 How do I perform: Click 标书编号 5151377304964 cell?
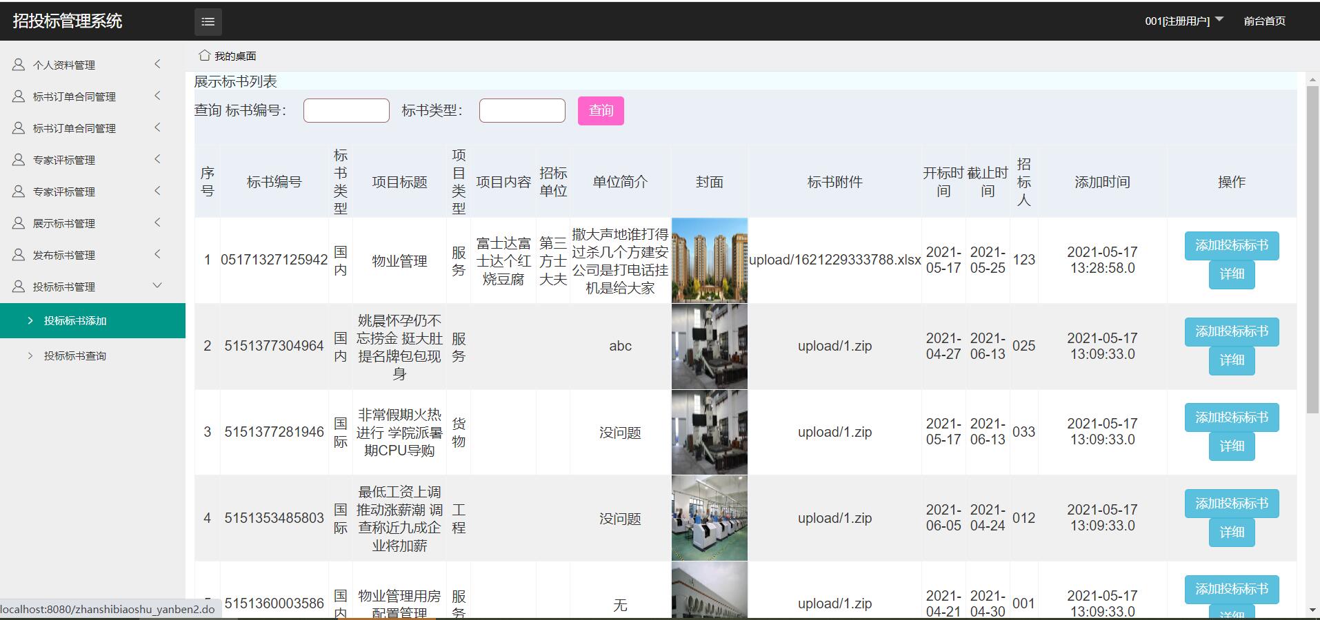[274, 346]
